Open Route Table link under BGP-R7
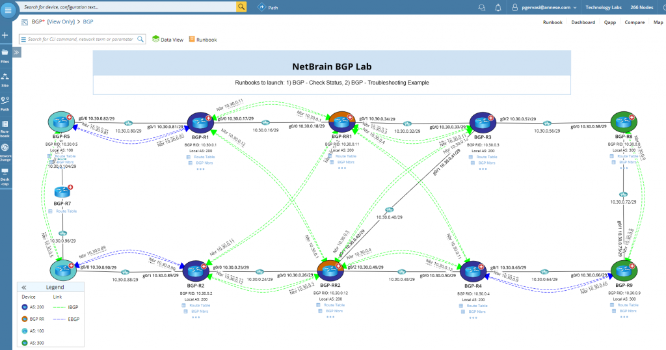Viewport: 666px width, 350px height. (x=66, y=211)
